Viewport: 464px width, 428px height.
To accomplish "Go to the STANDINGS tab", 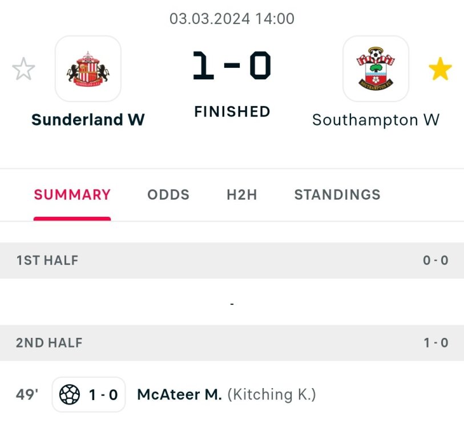I will coord(337,195).
